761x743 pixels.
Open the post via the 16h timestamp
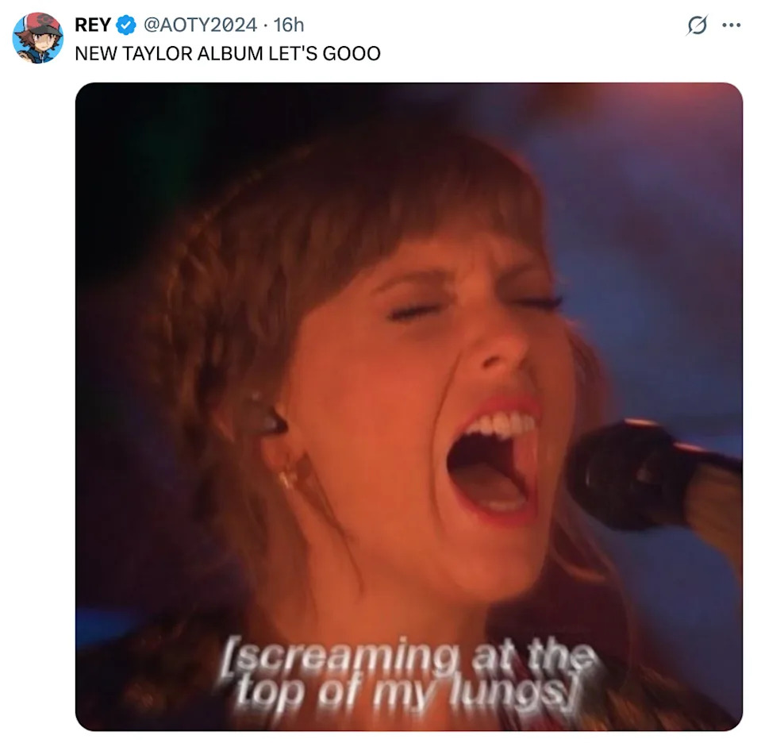(289, 25)
